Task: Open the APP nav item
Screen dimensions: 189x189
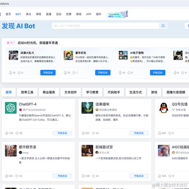Action: (x=89, y=14)
